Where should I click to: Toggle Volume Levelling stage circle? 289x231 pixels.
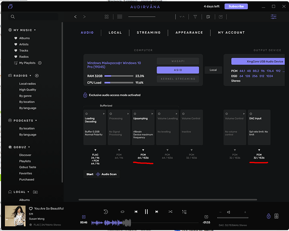pyautogui.click(x=159, y=114)
